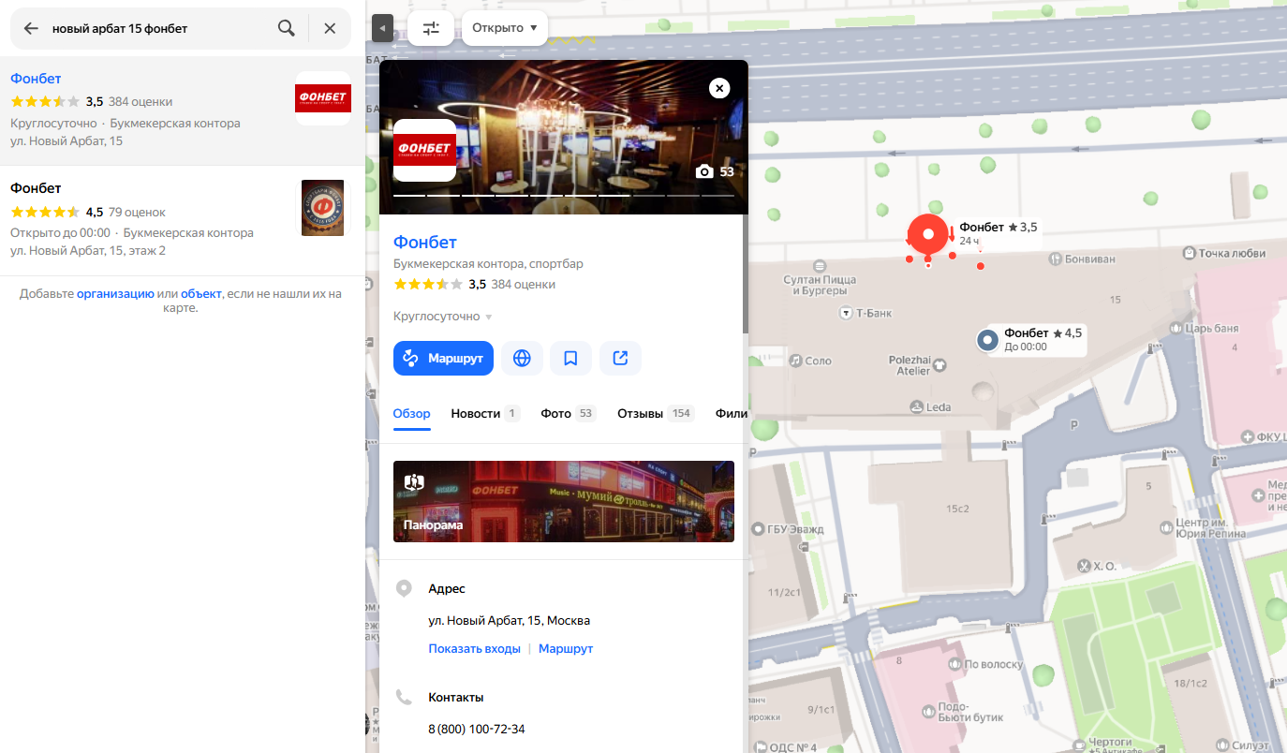Click the объект link

coord(201,293)
